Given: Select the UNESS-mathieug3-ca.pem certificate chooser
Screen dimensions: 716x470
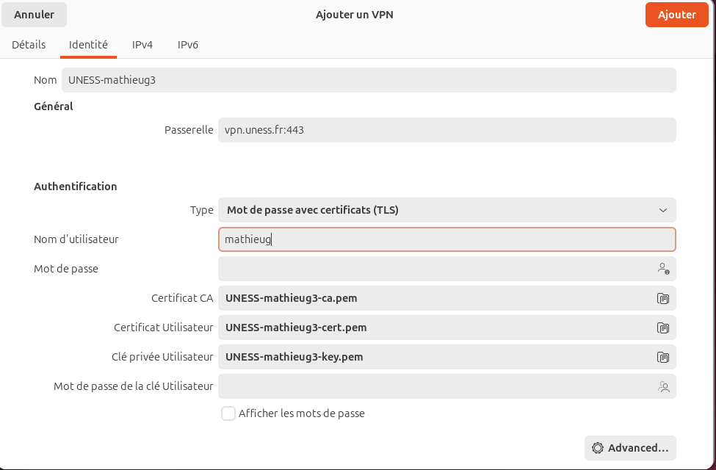Looking at the screenshot, I should tap(433, 298).
